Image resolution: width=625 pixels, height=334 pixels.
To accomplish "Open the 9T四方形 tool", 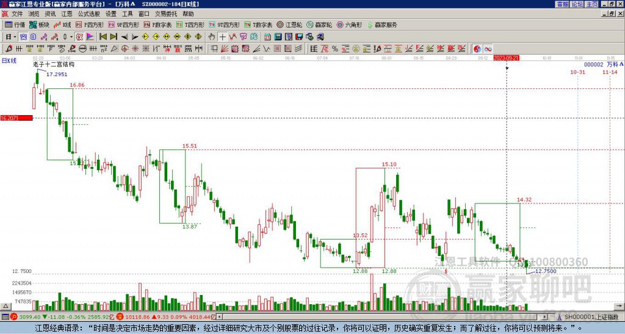I will [225, 24].
